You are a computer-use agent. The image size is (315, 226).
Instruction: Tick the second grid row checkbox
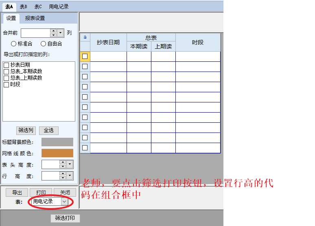[85, 66]
